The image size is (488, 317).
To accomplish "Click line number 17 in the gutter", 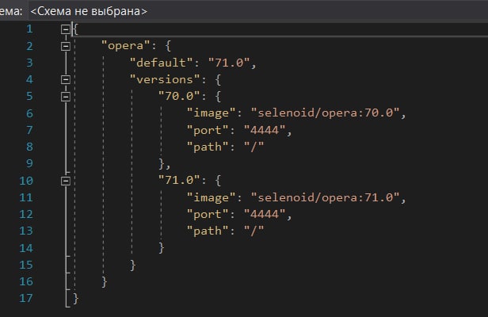I will [26, 298].
